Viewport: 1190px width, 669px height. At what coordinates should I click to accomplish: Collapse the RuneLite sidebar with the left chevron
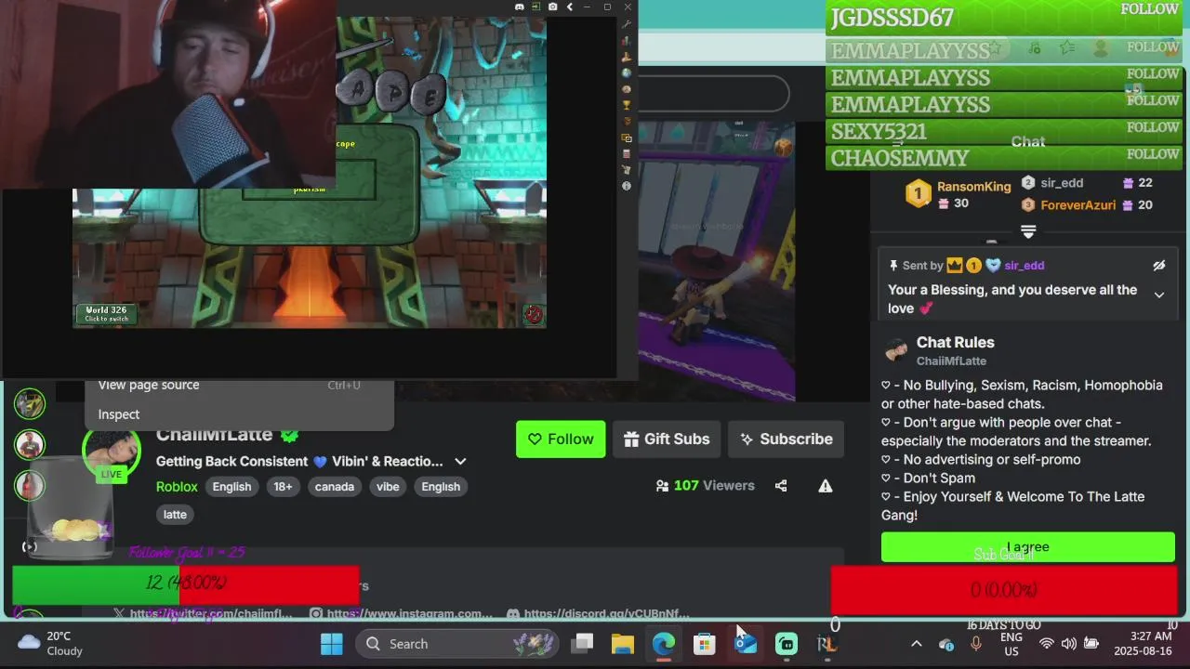(x=569, y=7)
